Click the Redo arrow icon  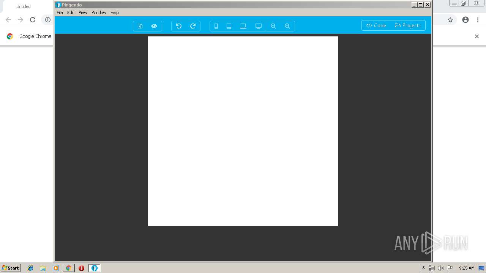(x=193, y=26)
